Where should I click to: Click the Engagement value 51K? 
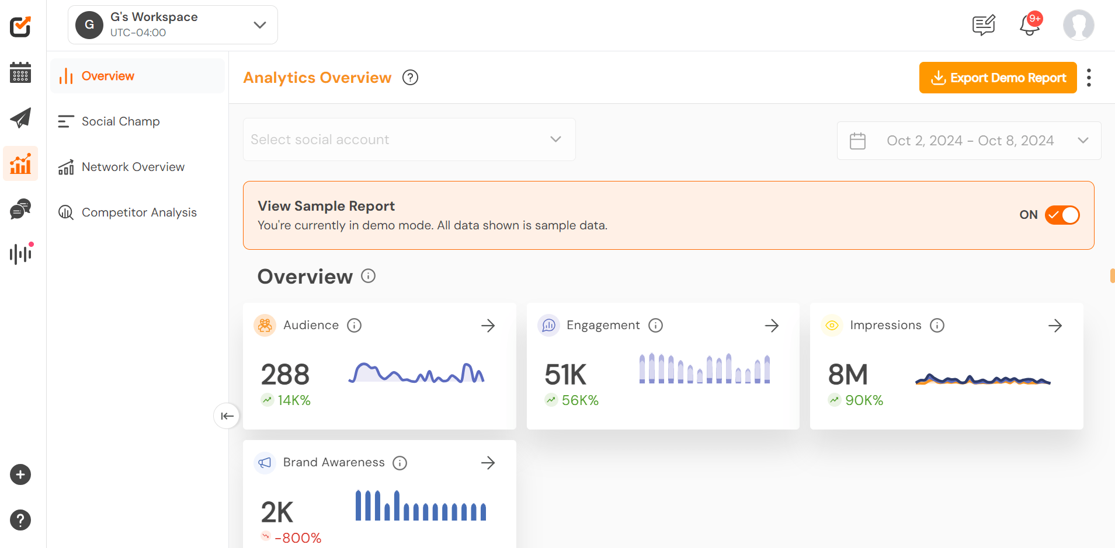565,375
